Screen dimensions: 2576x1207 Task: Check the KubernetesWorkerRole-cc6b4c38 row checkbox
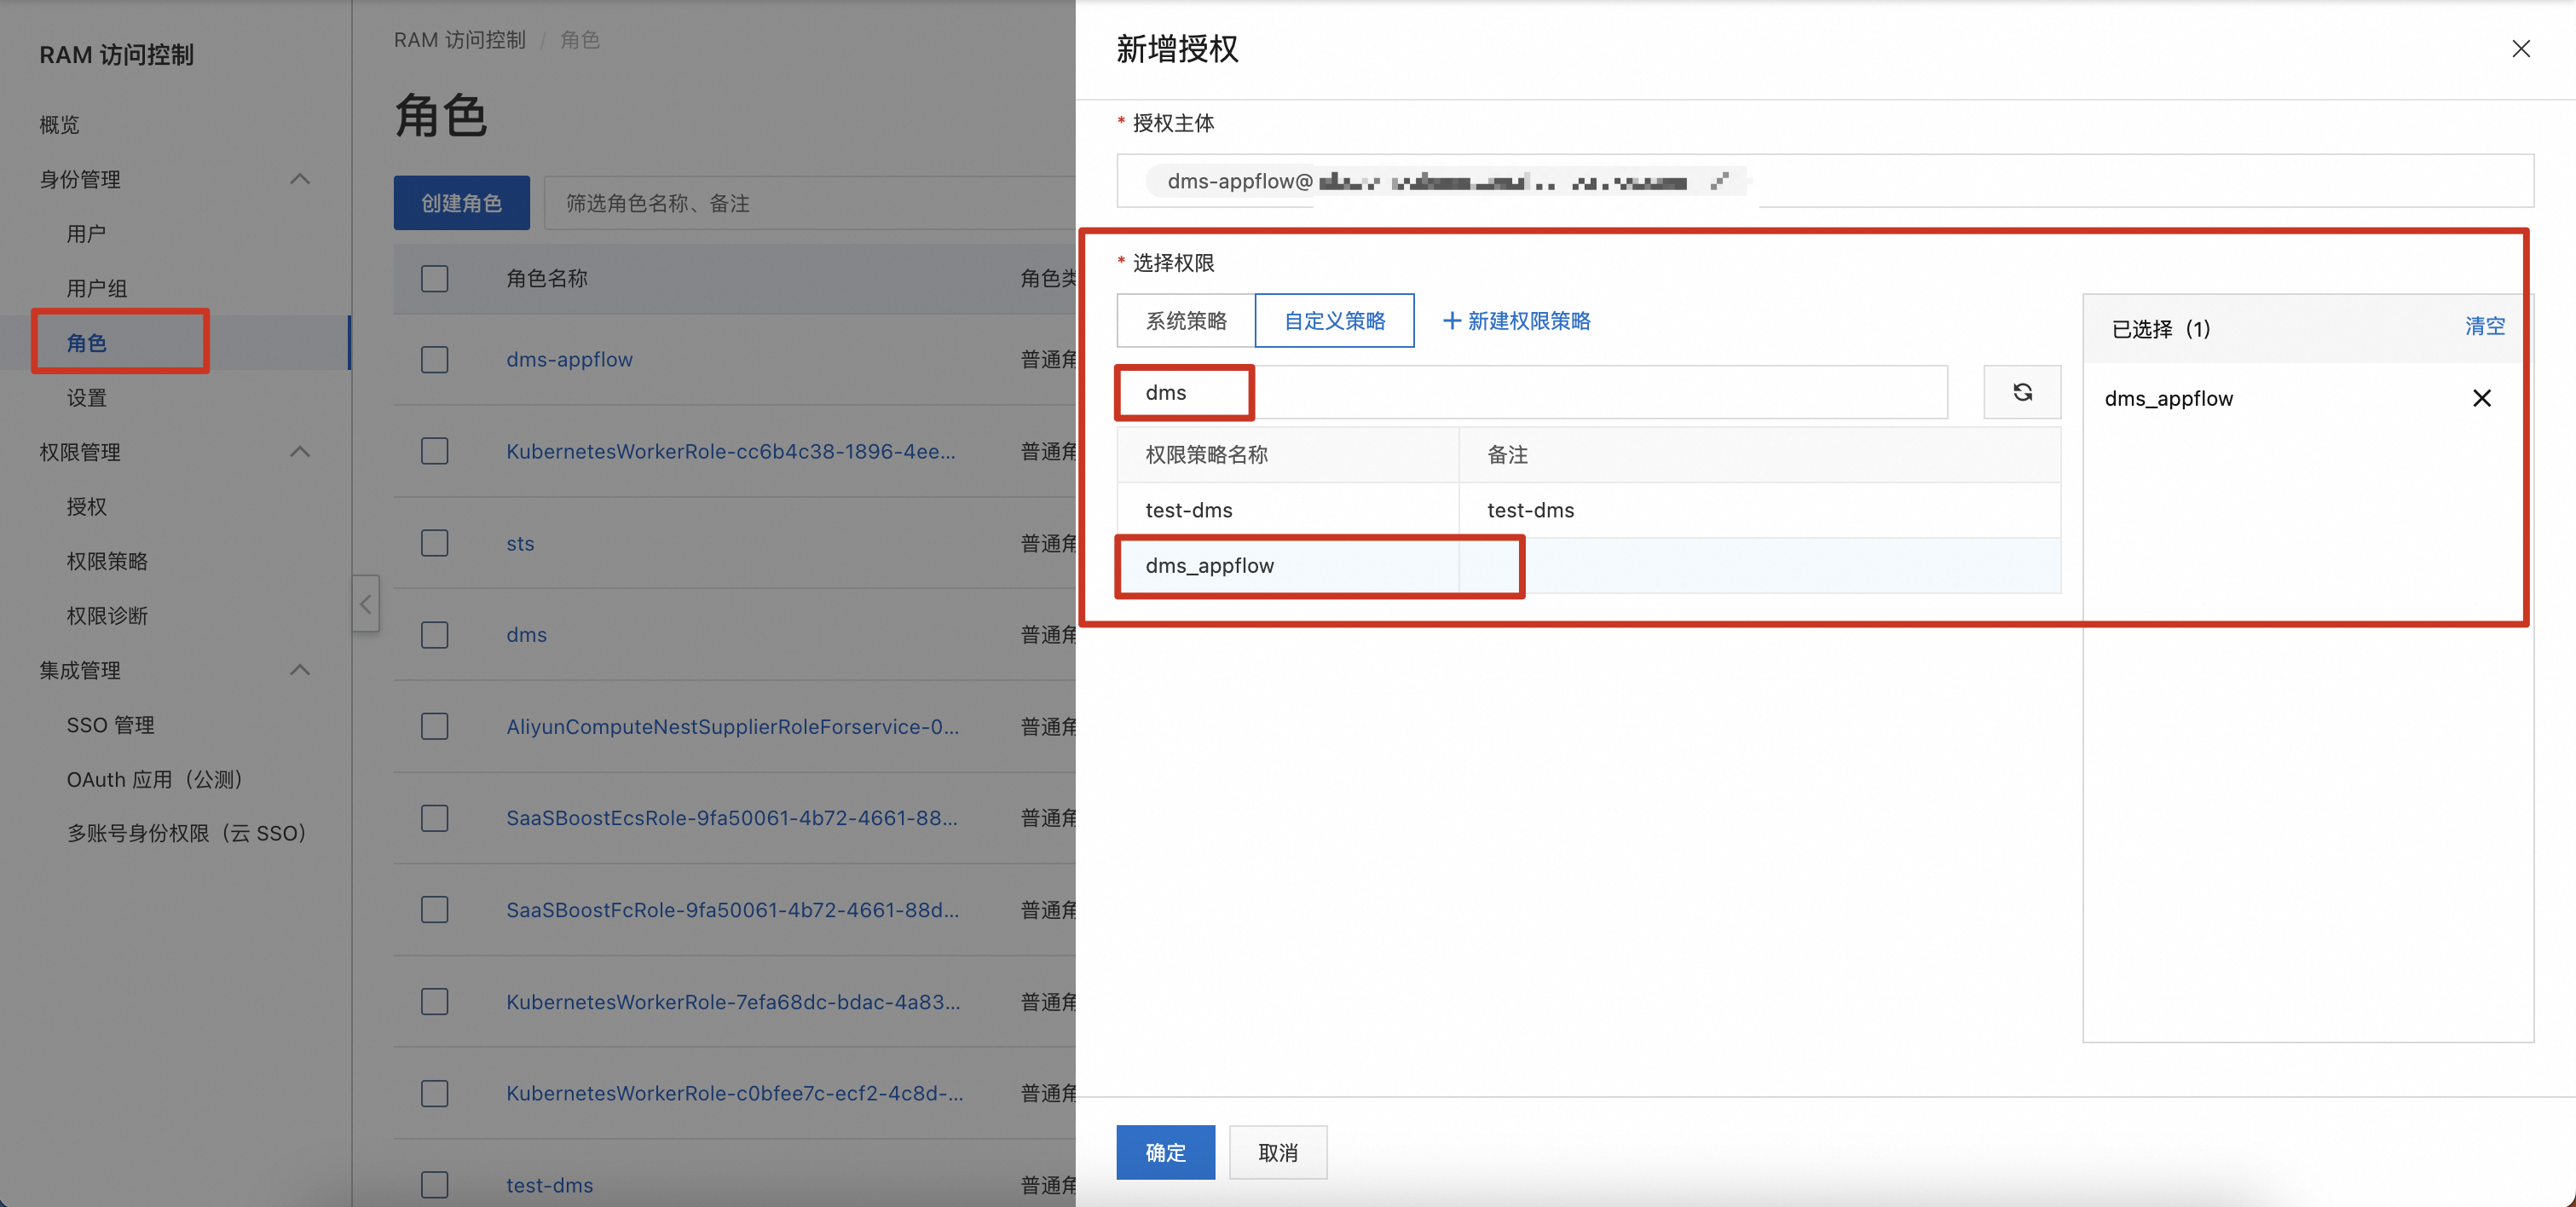434,451
